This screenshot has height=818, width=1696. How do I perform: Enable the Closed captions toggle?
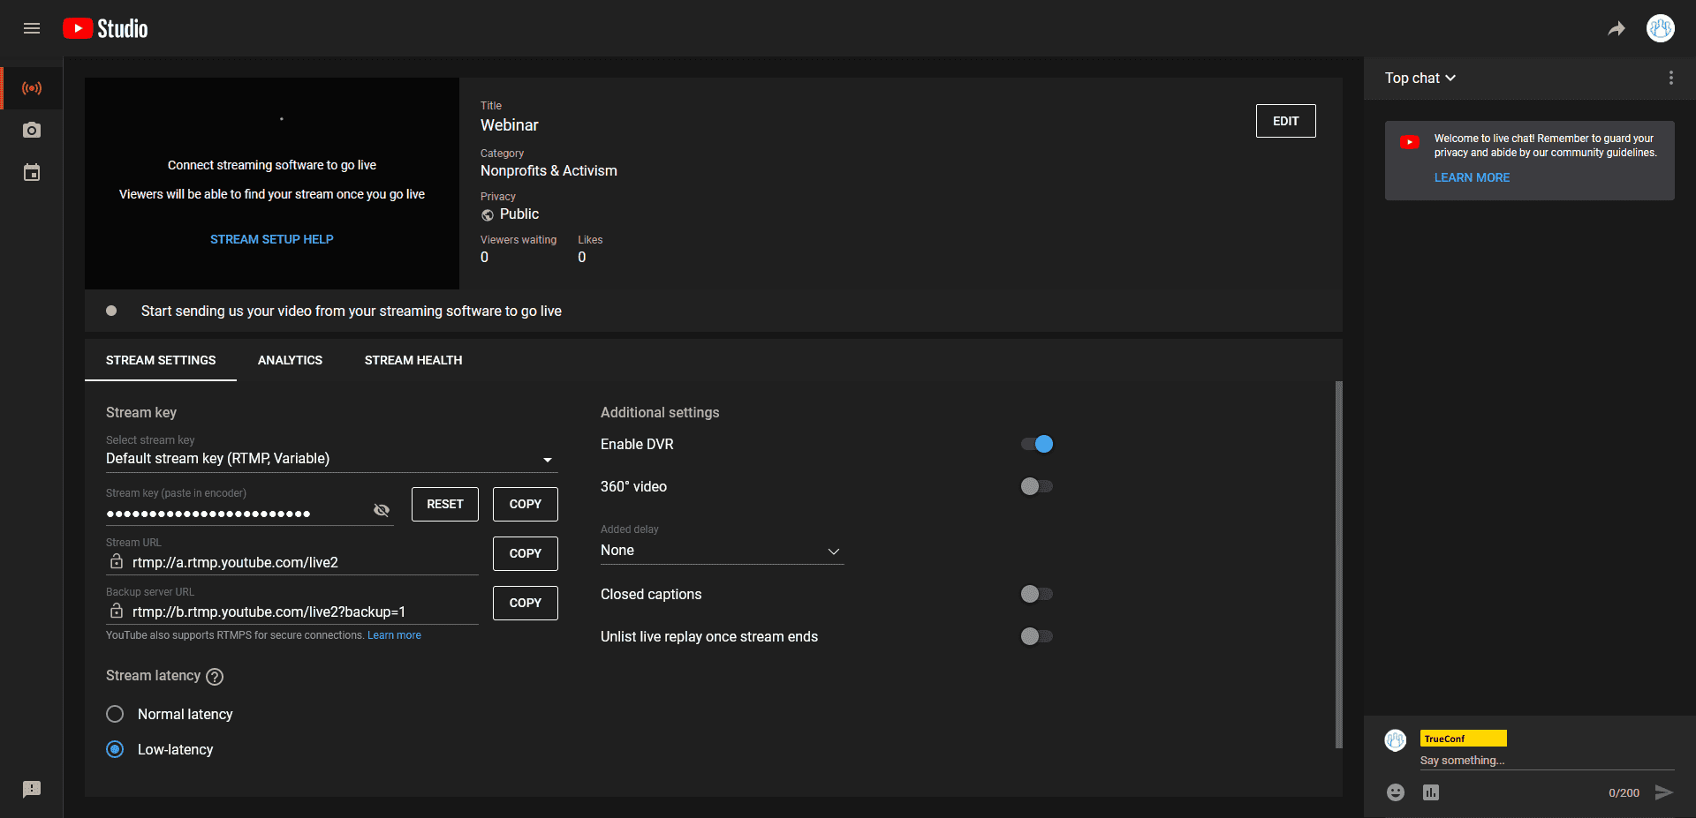pyautogui.click(x=1037, y=594)
